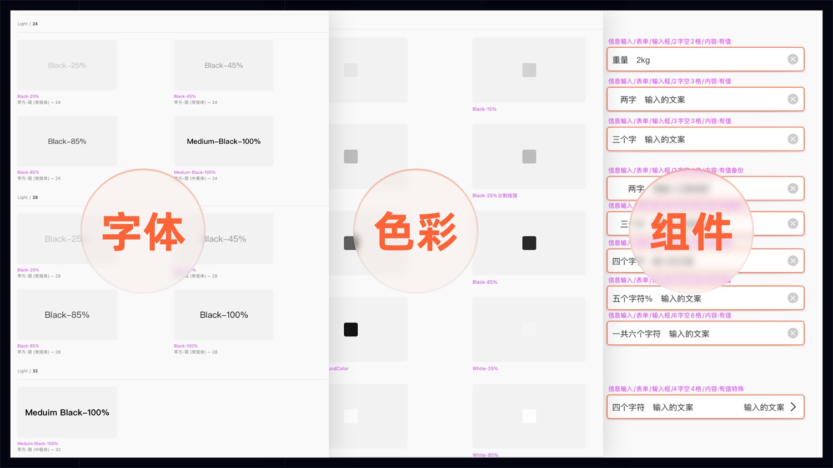Clear the 两字 输入的文案 field under 2字空3格
Screen dimensions: 833x468
[792, 99]
